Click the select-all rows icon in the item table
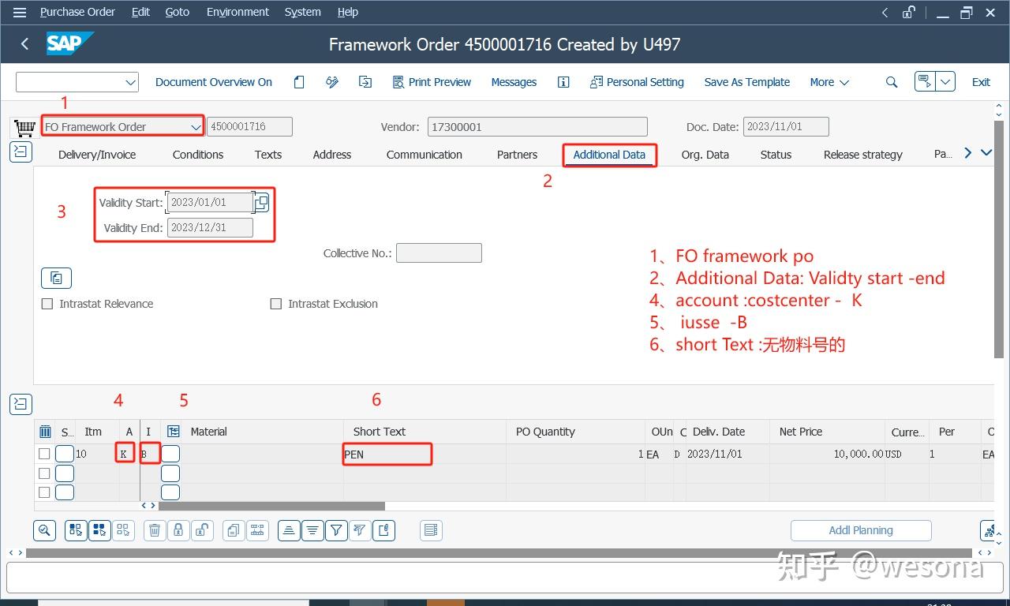This screenshot has height=606, width=1010. click(x=45, y=432)
